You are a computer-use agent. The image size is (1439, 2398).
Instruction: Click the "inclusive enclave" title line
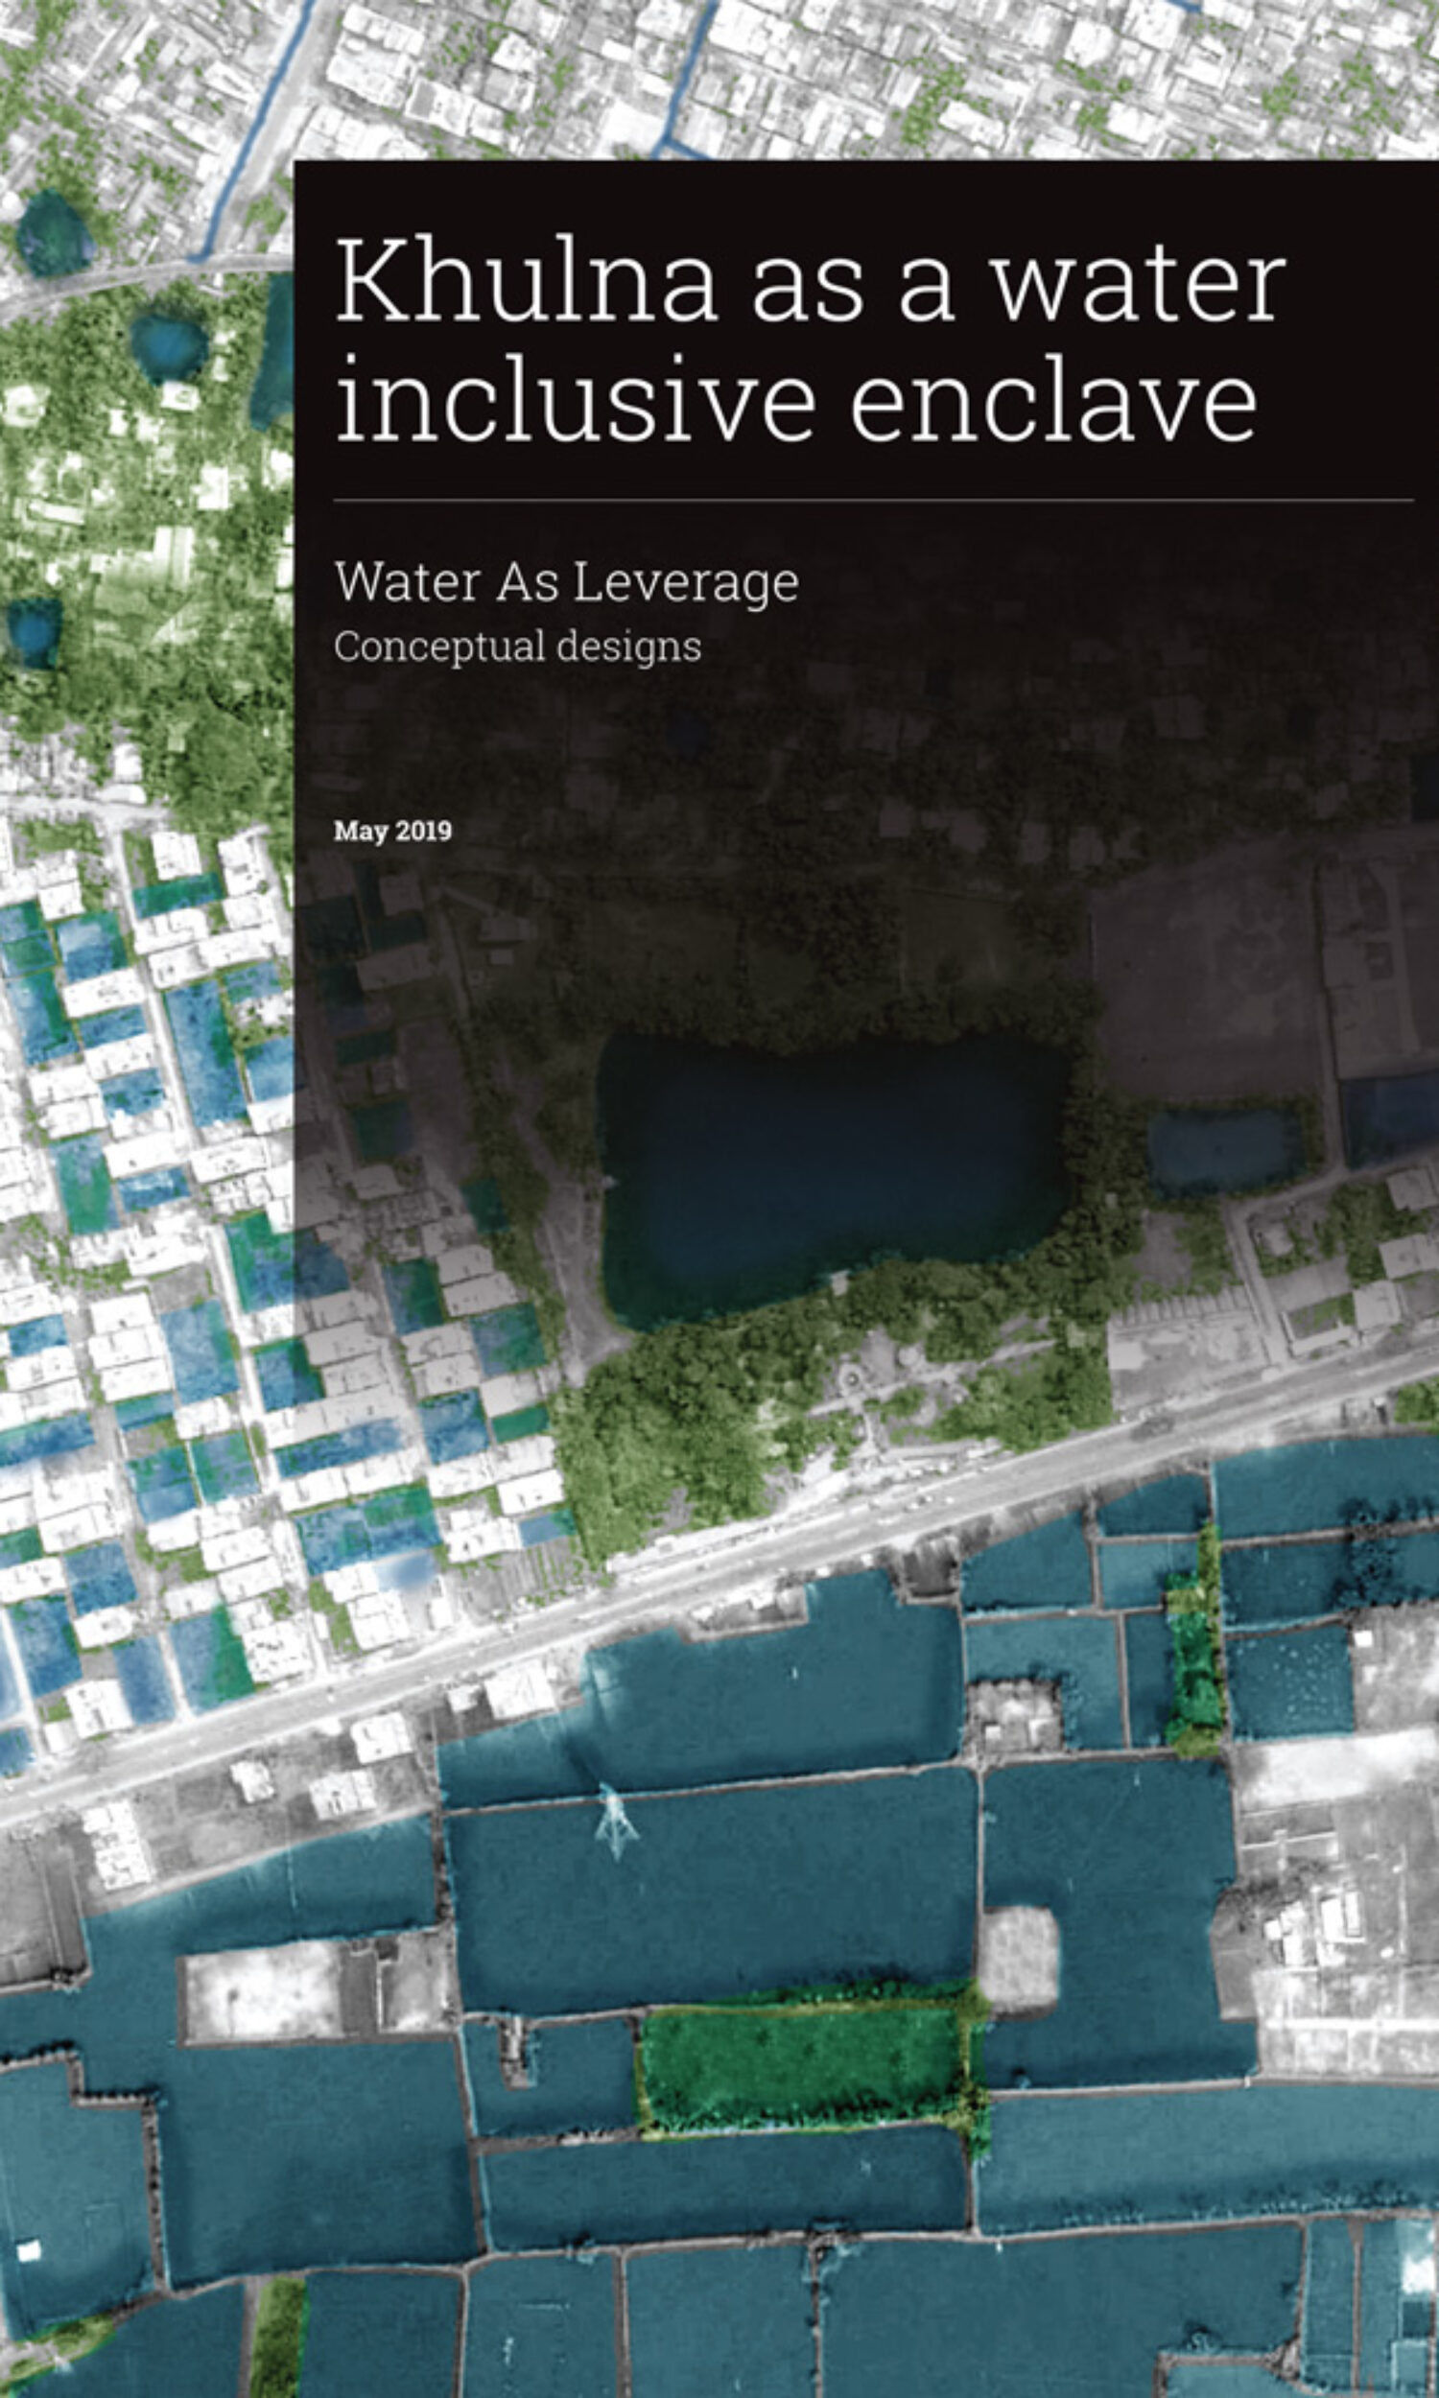pos(795,398)
